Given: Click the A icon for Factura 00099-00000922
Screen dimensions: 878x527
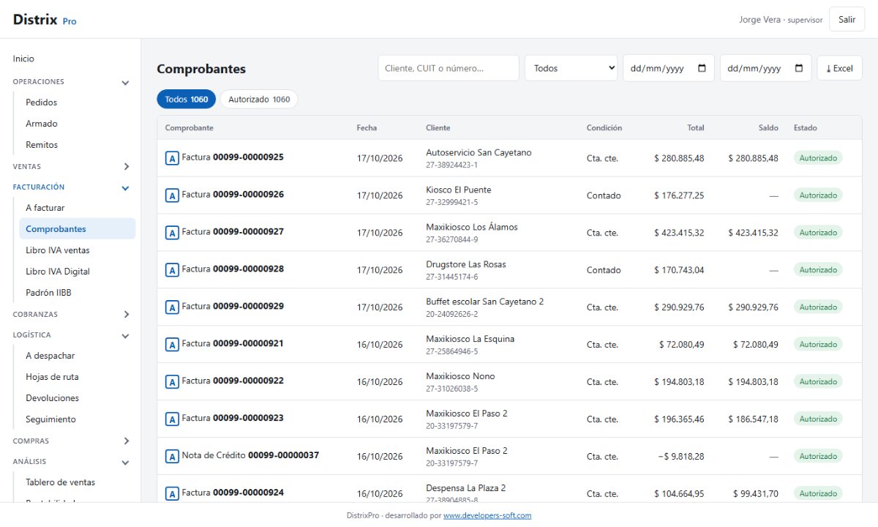Looking at the screenshot, I should (172, 382).
